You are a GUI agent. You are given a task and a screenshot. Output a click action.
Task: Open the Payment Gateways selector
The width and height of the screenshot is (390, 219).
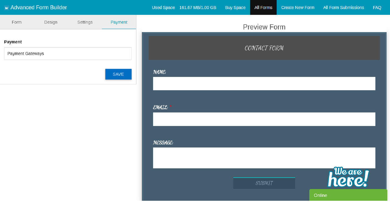pyautogui.click(x=68, y=54)
